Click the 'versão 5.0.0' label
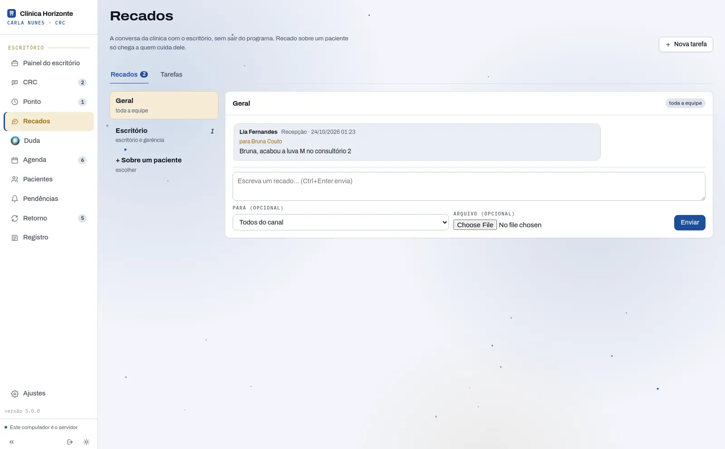The width and height of the screenshot is (725, 449). coord(22,411)
